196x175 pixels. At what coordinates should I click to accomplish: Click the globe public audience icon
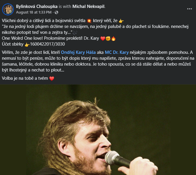point(56,12)
